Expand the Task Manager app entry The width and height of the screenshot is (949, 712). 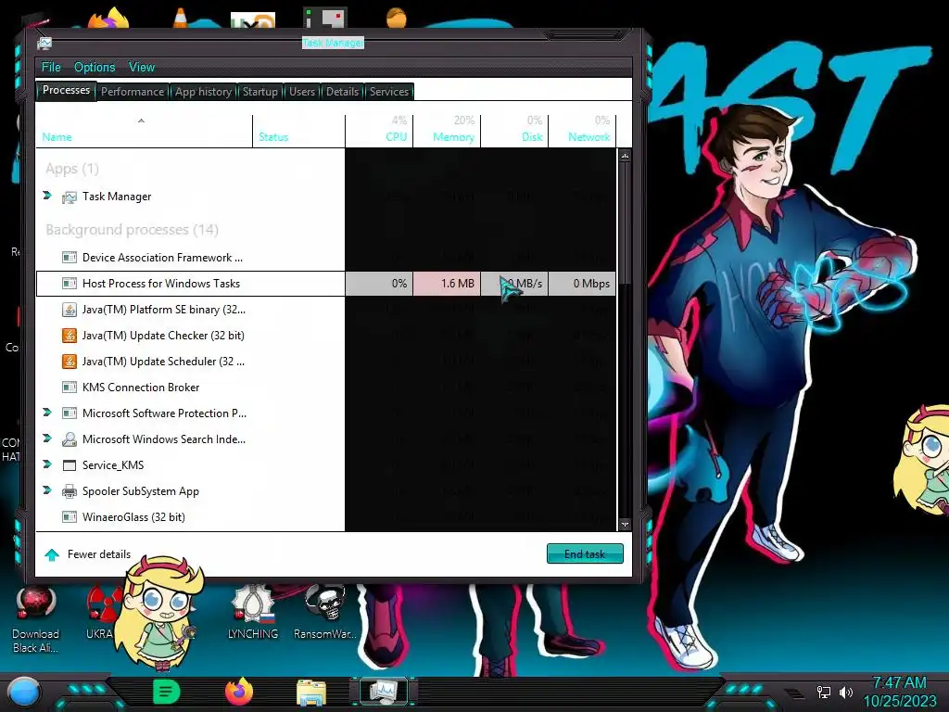click(x=47, y=196)
